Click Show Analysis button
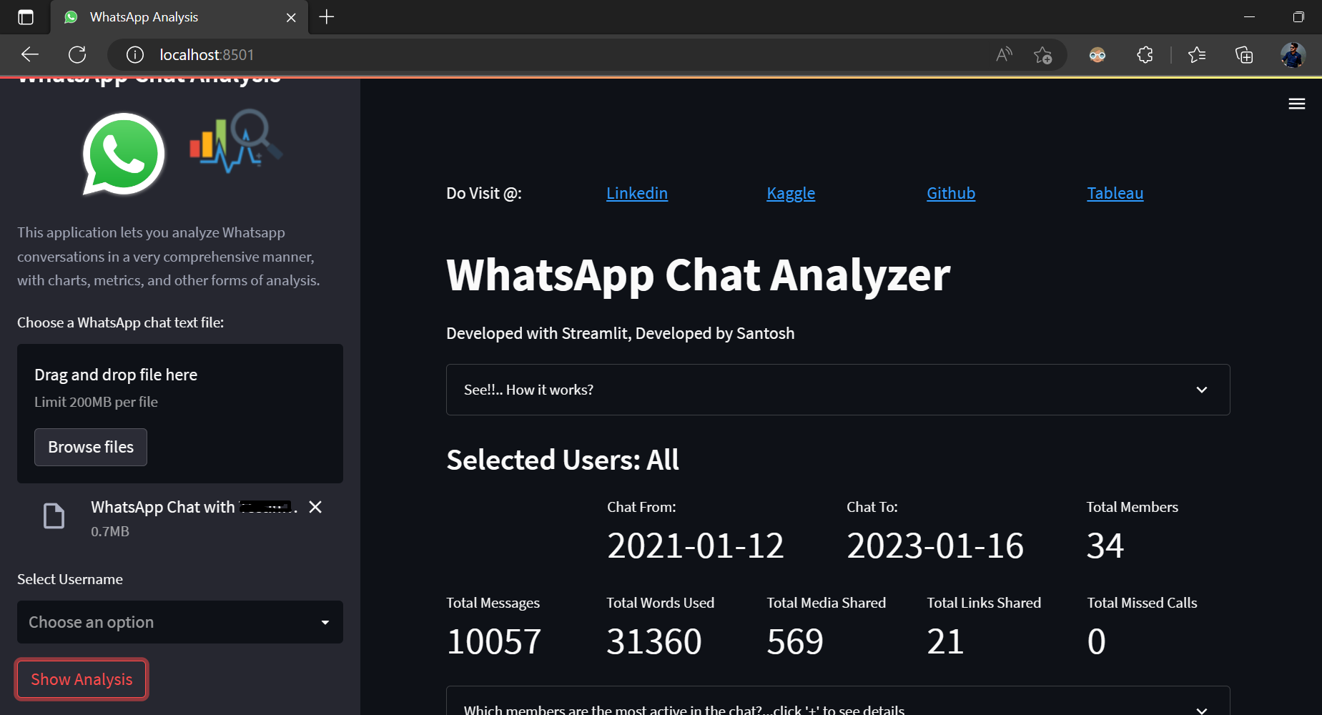Image resolution: width=1322 pixels, height=715 pixels. pos(82,679)
